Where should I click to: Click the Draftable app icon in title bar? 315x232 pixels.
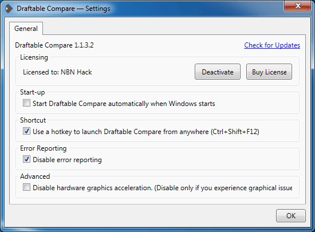click(x=9, y=9)
